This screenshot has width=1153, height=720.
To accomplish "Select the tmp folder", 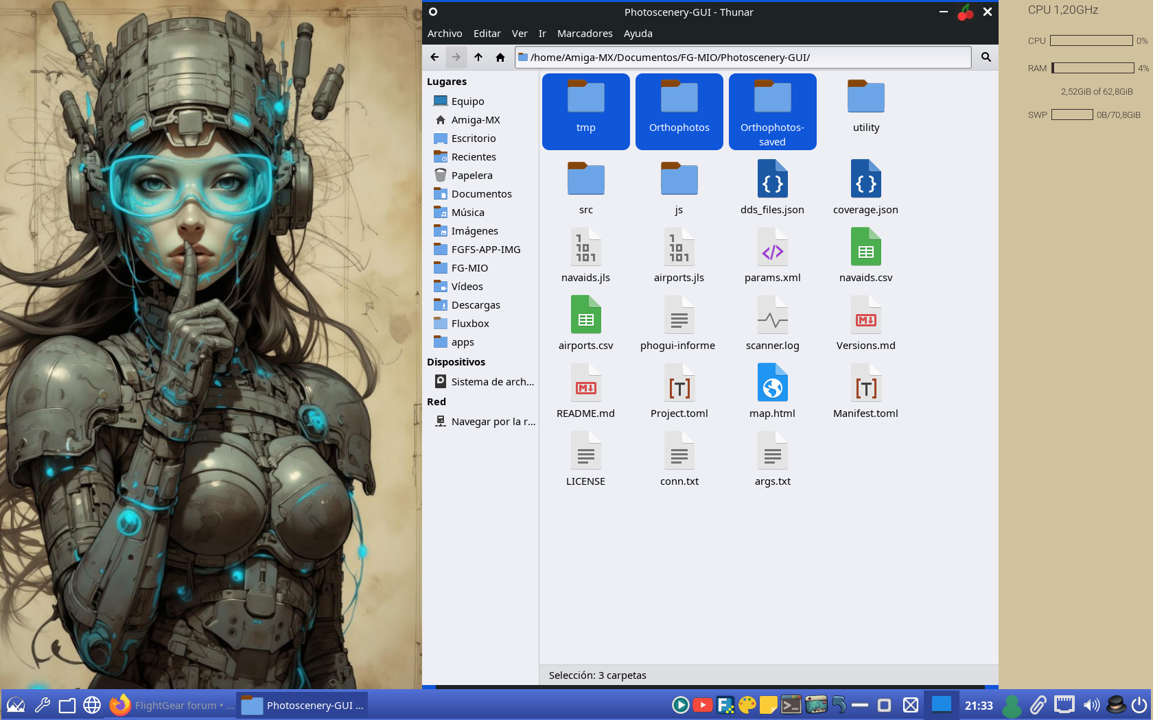I will click(x=585, y=111).
